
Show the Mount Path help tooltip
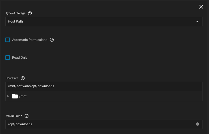pyautogui.click(x=27, y=116)
